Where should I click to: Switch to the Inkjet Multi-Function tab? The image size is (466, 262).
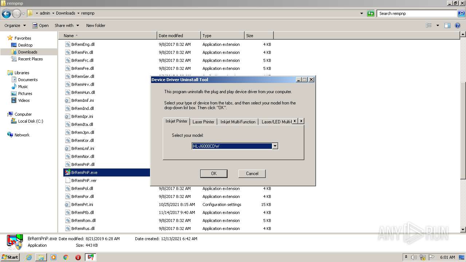pos(238,122)
